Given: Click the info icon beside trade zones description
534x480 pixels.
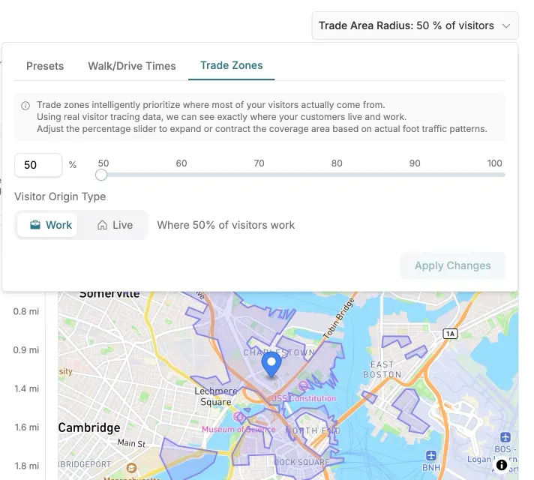Looking at the screenshot, I should pos(25,106).
